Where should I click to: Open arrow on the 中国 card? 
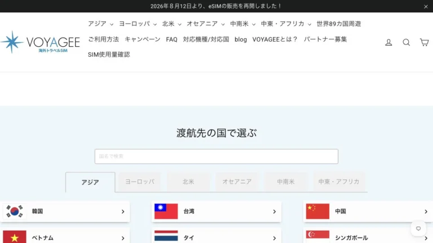point(426,211)
